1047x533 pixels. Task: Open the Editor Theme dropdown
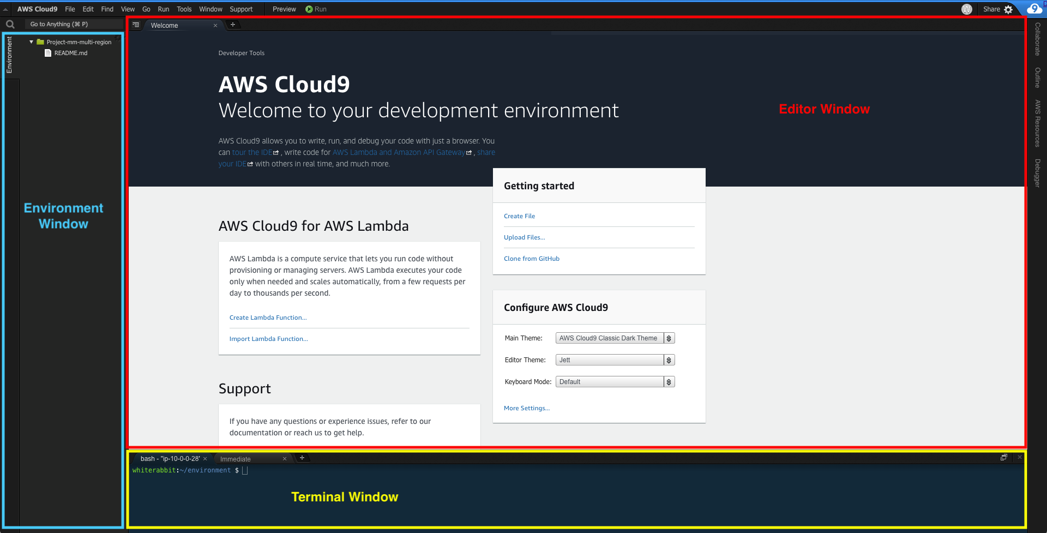(615, 360)
